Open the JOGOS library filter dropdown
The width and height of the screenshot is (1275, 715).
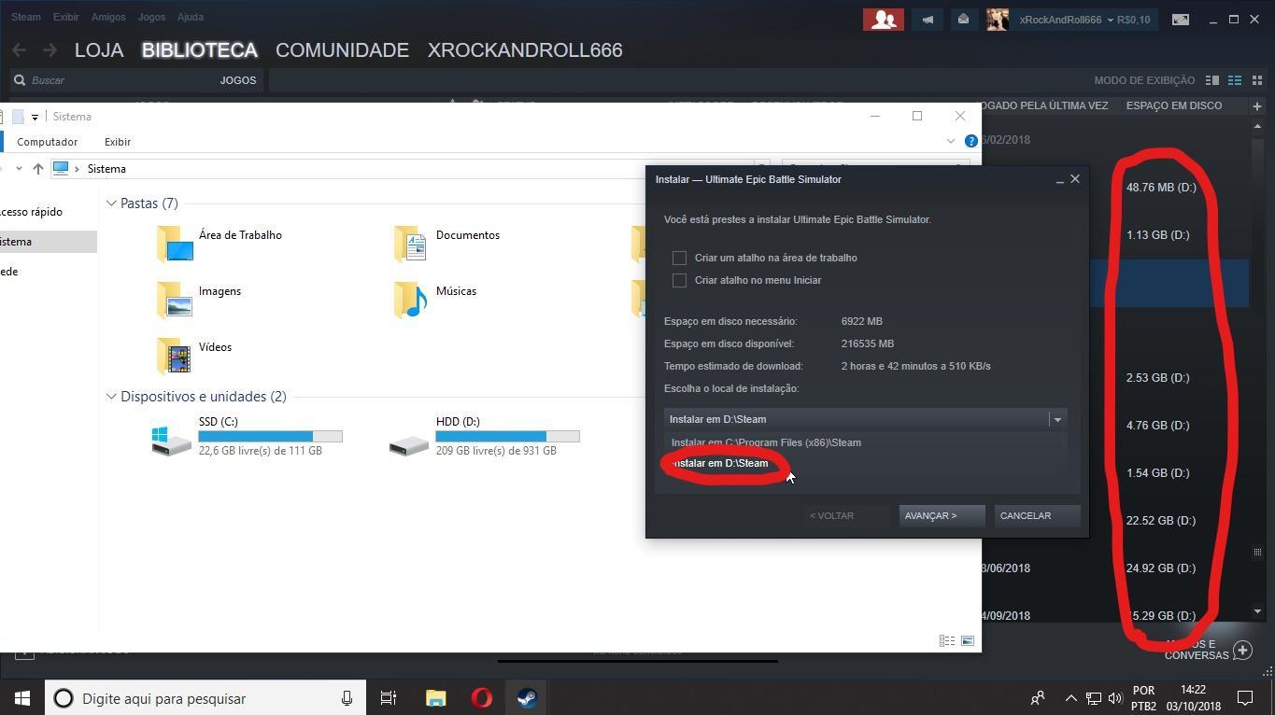[x=238, y=80]
